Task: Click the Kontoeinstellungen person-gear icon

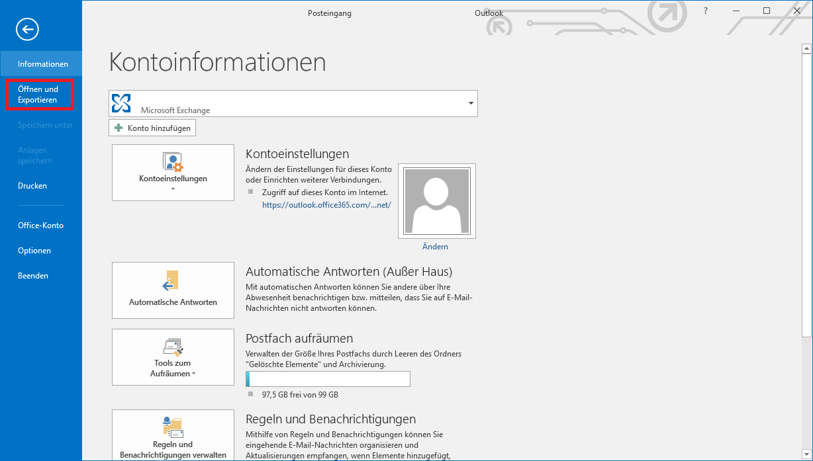Action: tap(173, 162)
